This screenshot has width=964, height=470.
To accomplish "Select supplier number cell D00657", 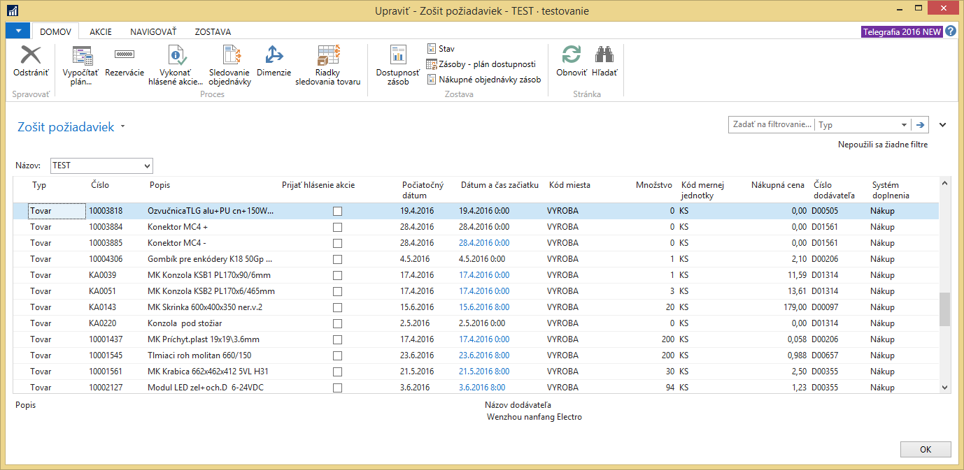I will [825, 355].
